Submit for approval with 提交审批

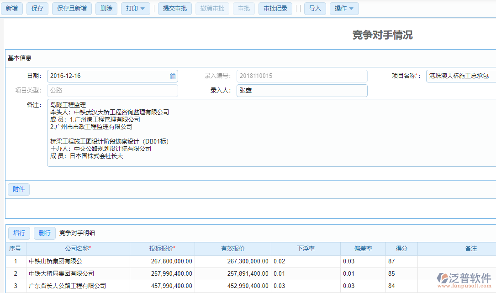(175, 9)
